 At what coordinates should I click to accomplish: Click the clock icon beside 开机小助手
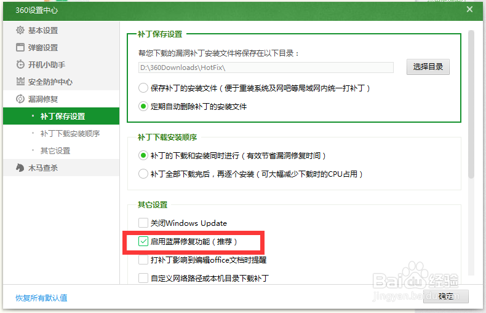click(20, 64)
